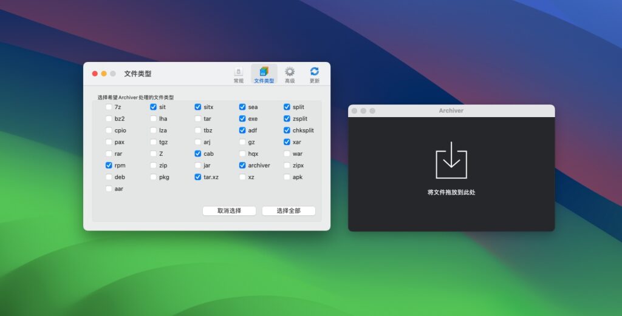This screenshot has height=316, width=622.
Task: Click the 选择希望 Archiver 处理的文件类型 label
Action: tap(135, 97)
